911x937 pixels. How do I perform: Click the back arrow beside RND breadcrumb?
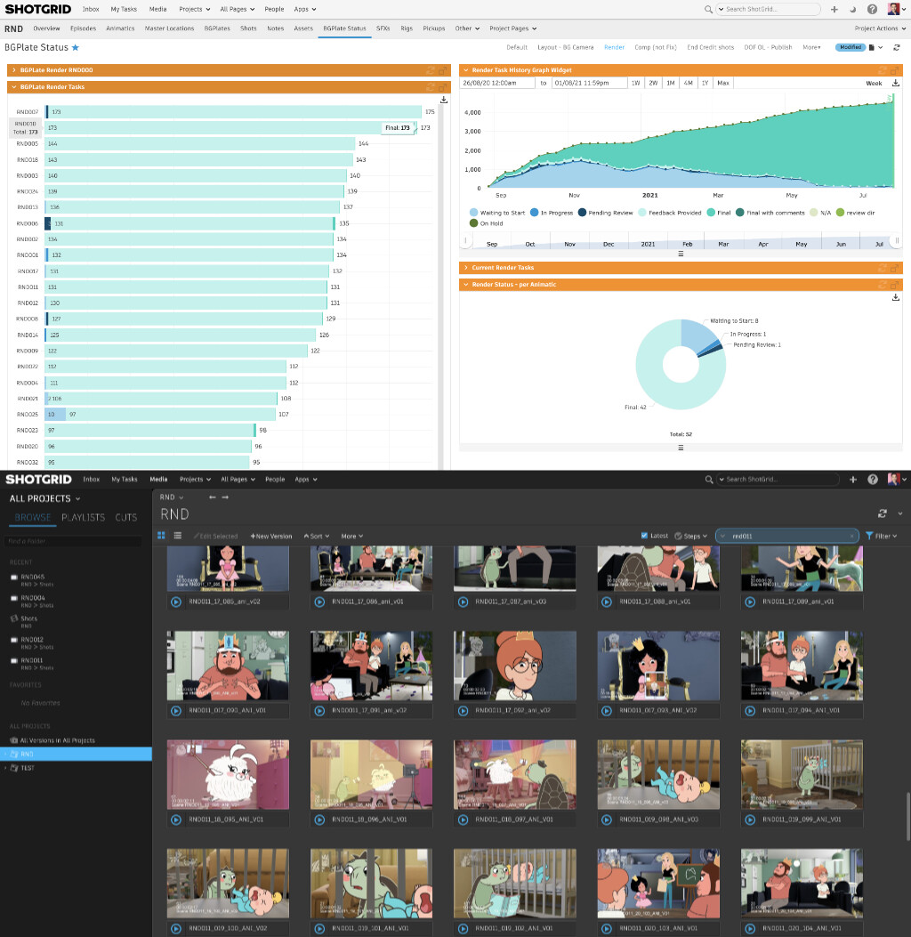(x=212, y=497)
